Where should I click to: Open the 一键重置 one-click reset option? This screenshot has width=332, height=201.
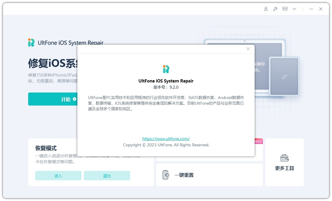209,175
